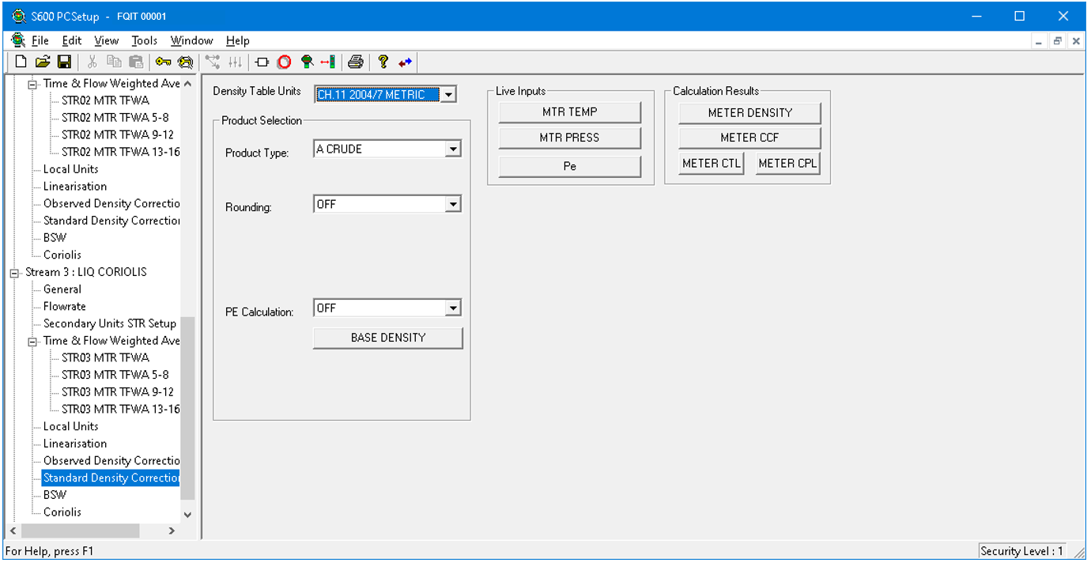This screenshot has height=563, width=1091.
Task: Click the key with magnifier icon
Action: coord(186,62)
